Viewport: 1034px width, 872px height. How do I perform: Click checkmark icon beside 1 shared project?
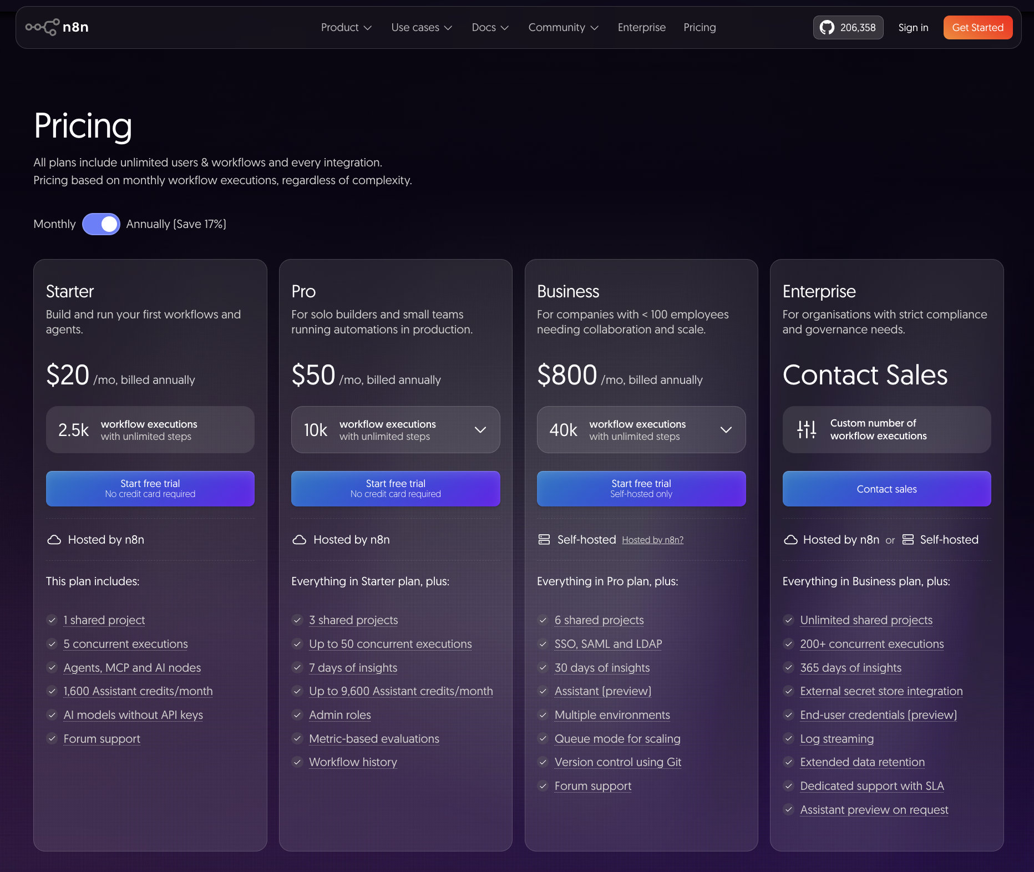click(x=52, y=620)
